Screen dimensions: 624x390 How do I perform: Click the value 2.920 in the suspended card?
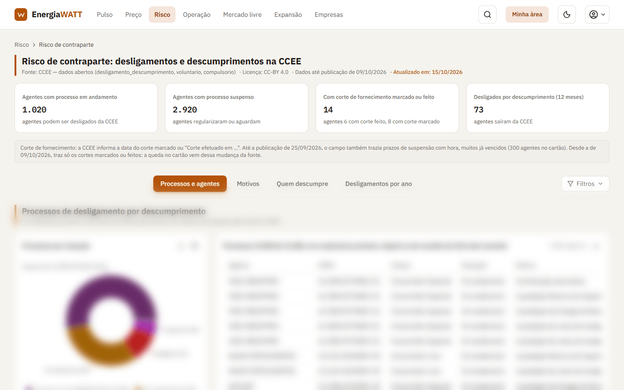click(x=185, y=110)
